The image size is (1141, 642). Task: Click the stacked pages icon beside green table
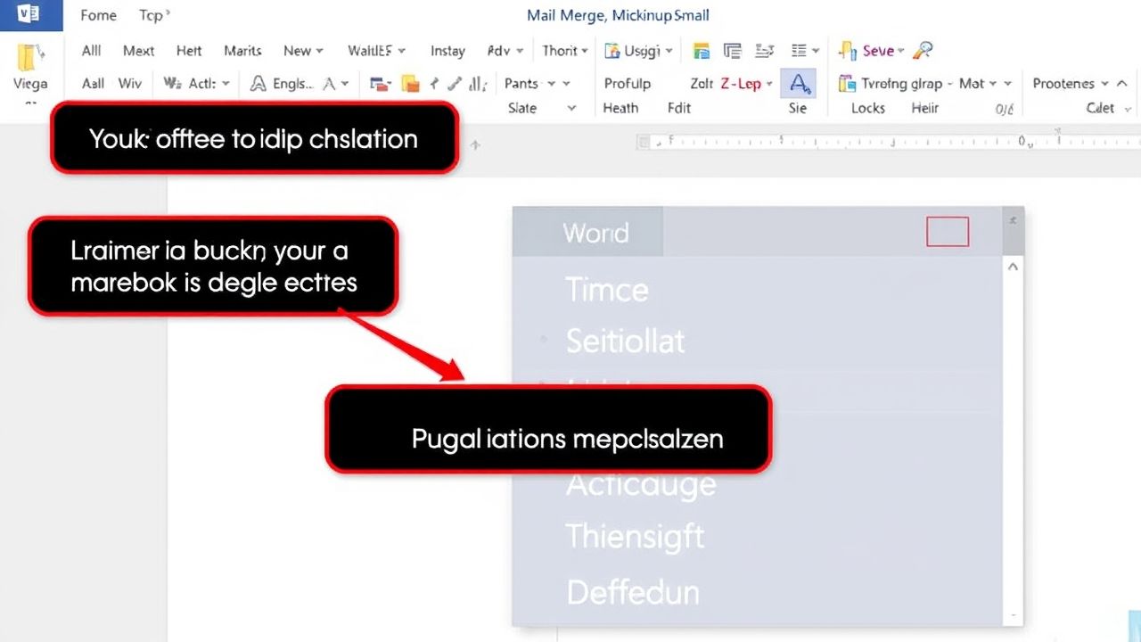pos(733,51)
